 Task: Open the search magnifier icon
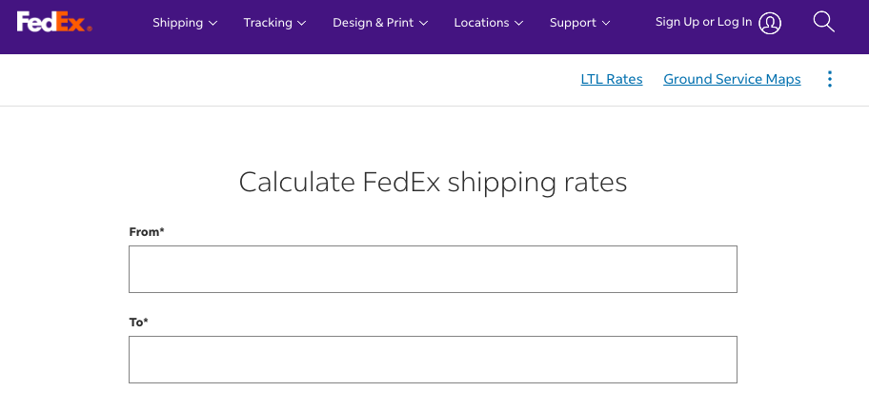(823, 22)
